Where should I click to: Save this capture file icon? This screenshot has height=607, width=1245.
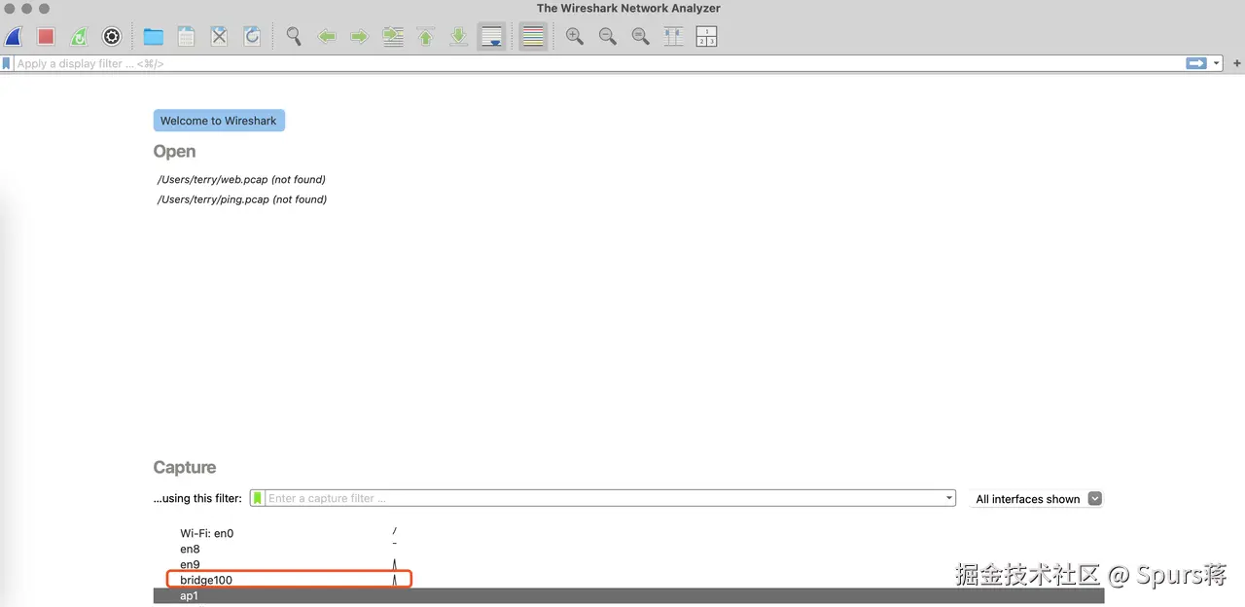coord(186,37)
